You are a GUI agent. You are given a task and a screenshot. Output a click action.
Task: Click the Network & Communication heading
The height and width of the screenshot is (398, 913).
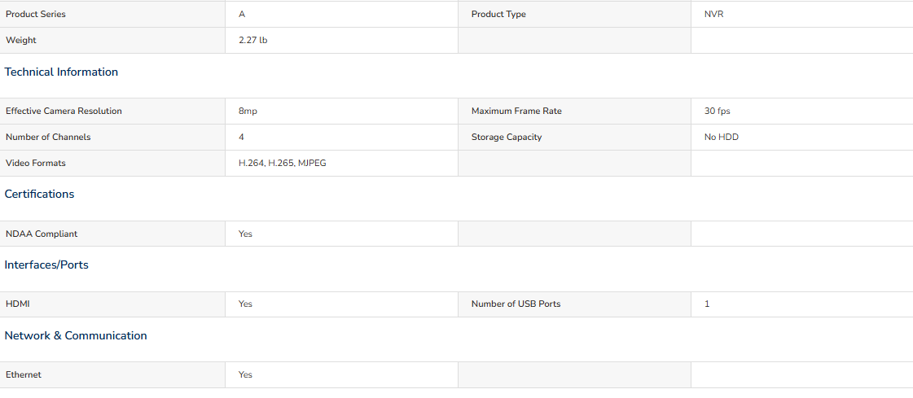coord(76,336)
